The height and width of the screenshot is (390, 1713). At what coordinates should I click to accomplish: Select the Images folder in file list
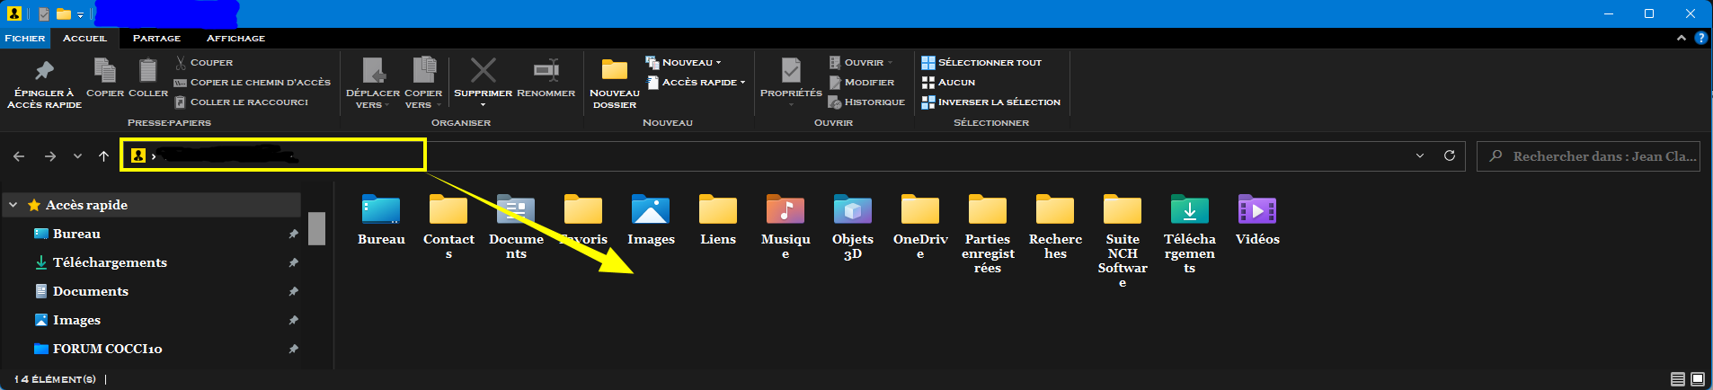(x=651, y=219)
